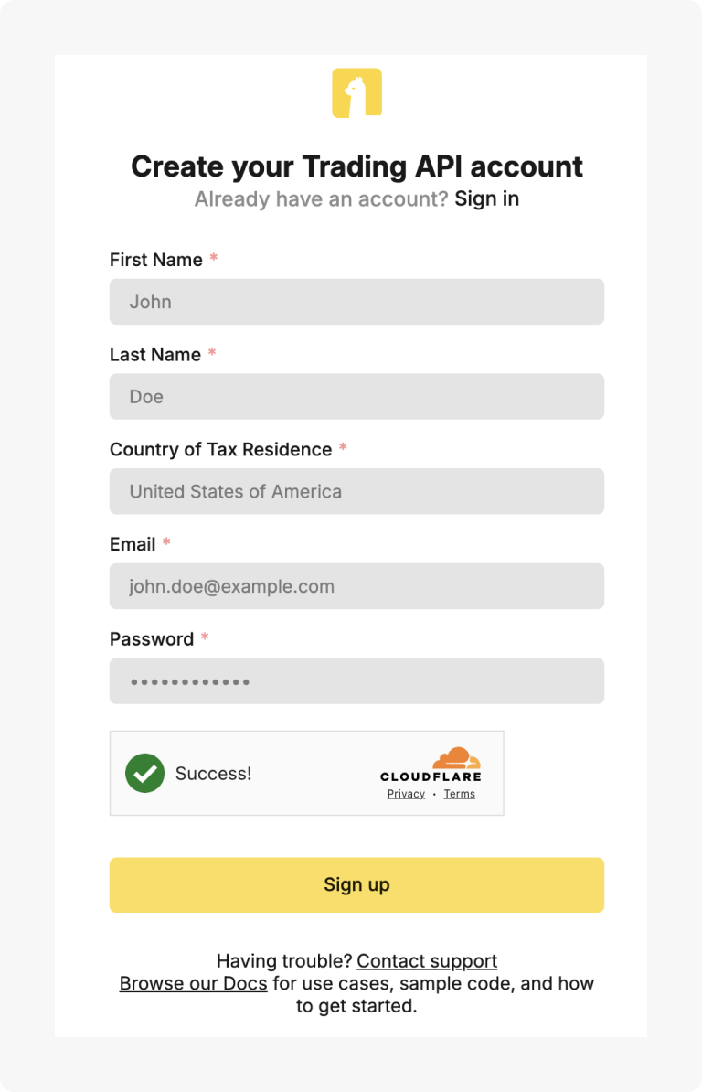The image size is (702, 1092).
Task: Open the Country of Tax Residence dropdown
Action: pyautogui.click(x=356, y=491)
